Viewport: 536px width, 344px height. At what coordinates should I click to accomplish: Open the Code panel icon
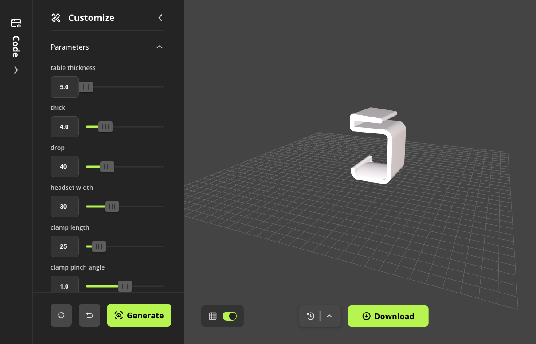(16, 23)
